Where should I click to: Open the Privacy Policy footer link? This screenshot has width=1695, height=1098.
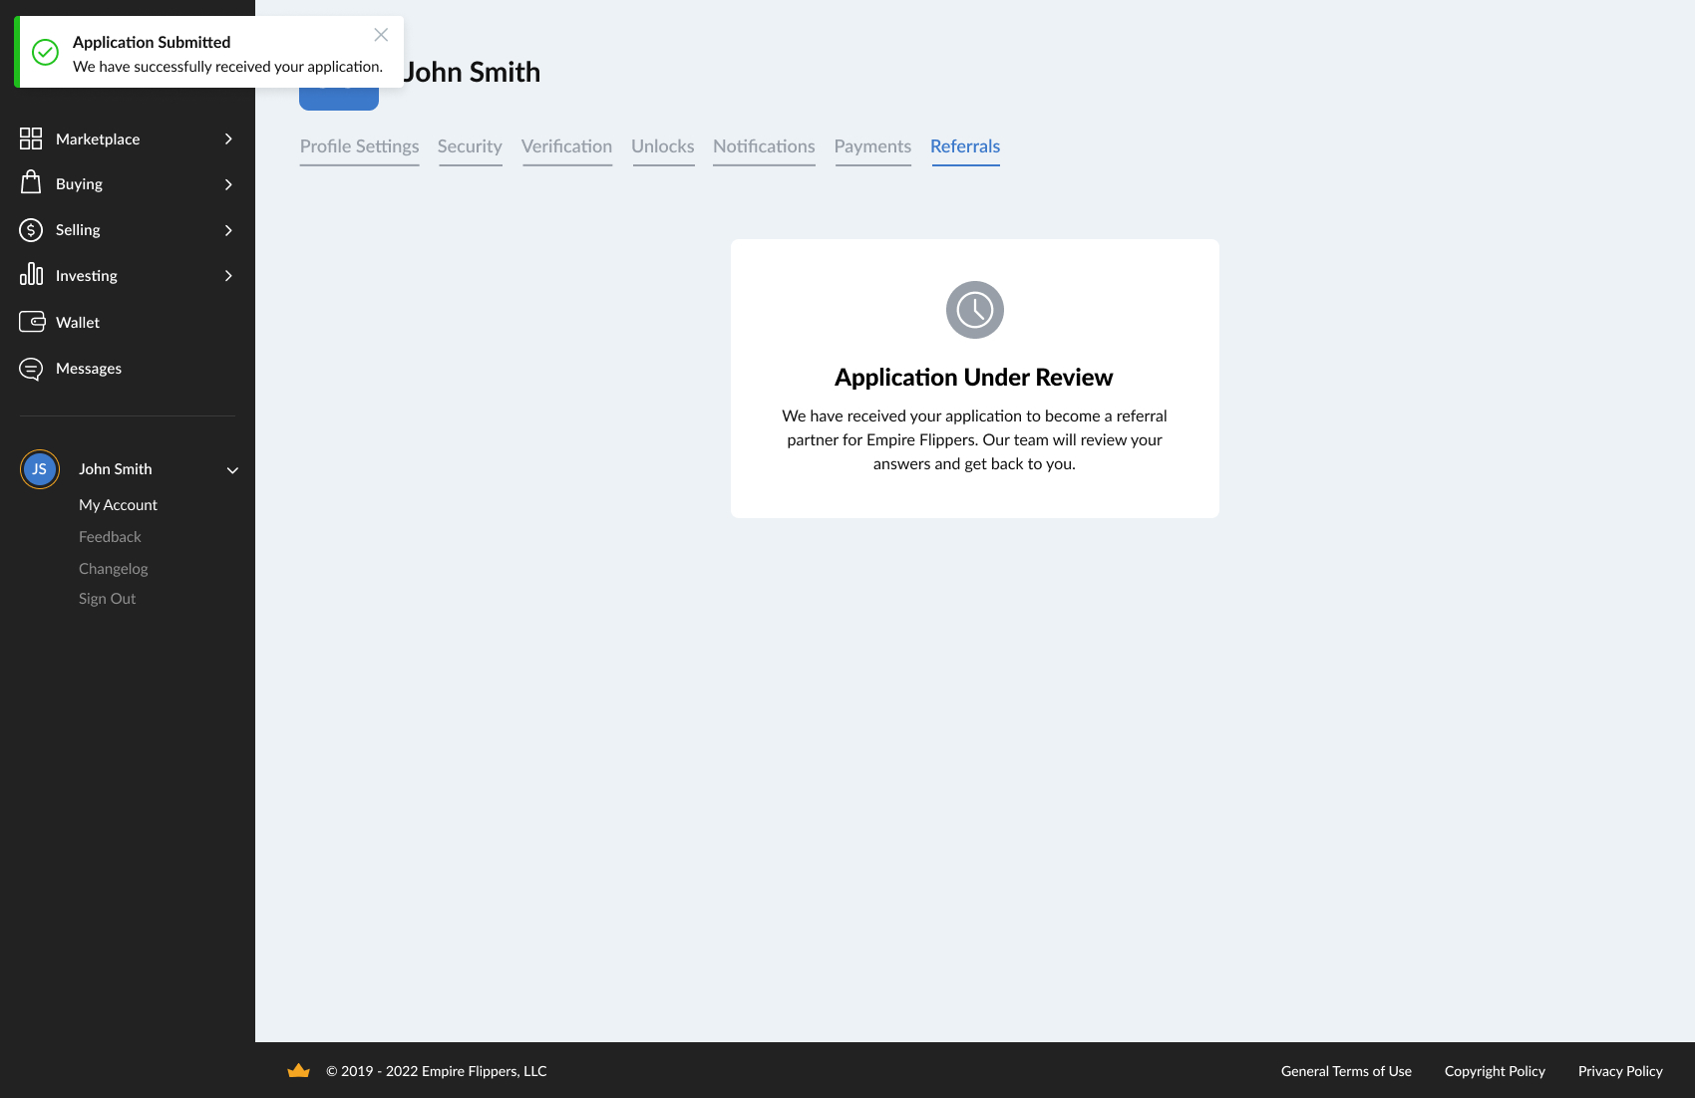[x=1620, y=1071]
